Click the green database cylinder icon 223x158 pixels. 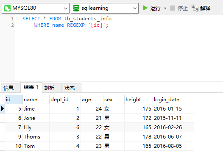point(76,8)
